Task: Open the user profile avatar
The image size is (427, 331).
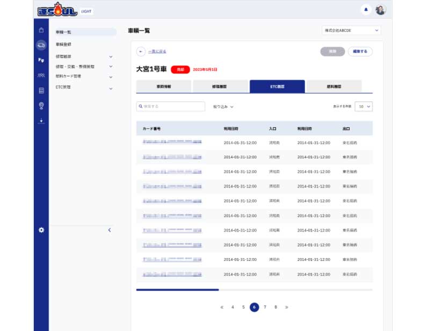Action: pos(380,10)
